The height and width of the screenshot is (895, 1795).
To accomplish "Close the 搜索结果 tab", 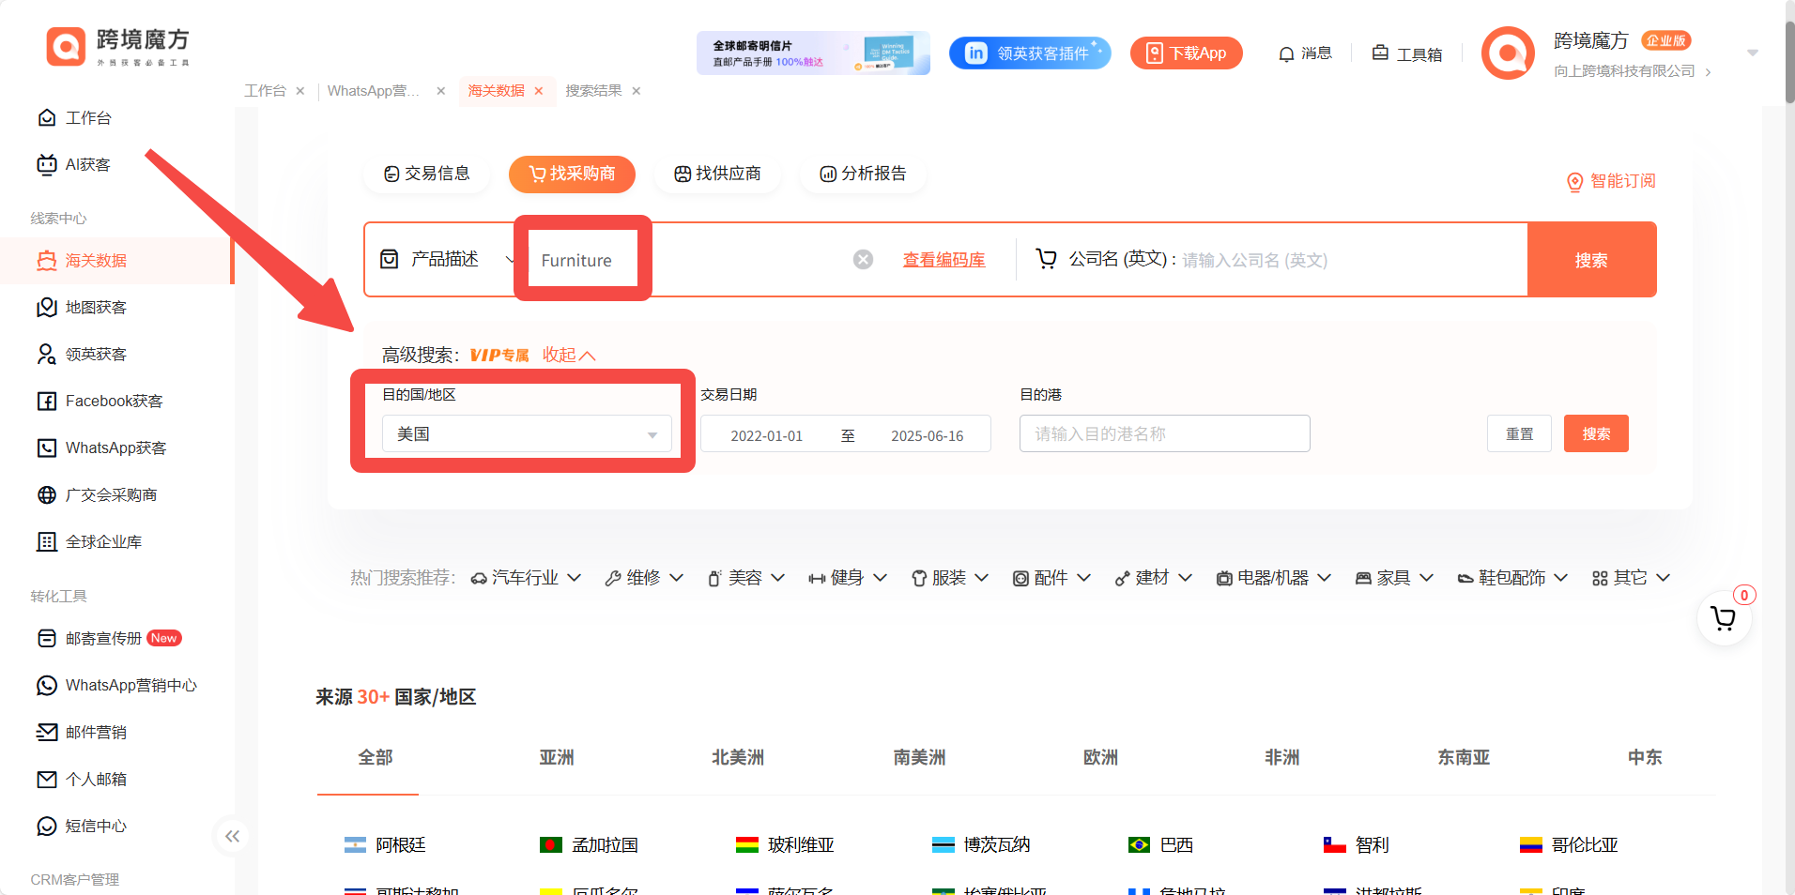I will tap(637, 91).
